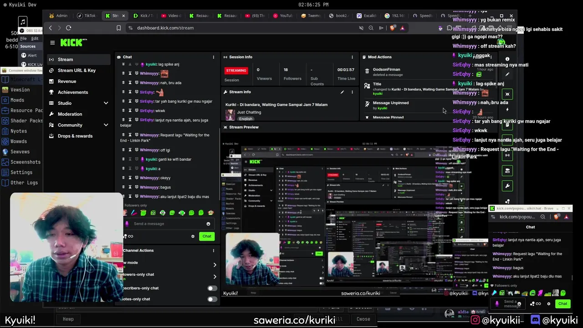Send message with dashboard Chat button
This screenshot has height=328, width=583.
coord(207,236)
